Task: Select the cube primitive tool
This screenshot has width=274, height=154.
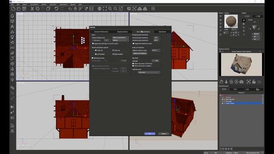Action: [12, 21]
